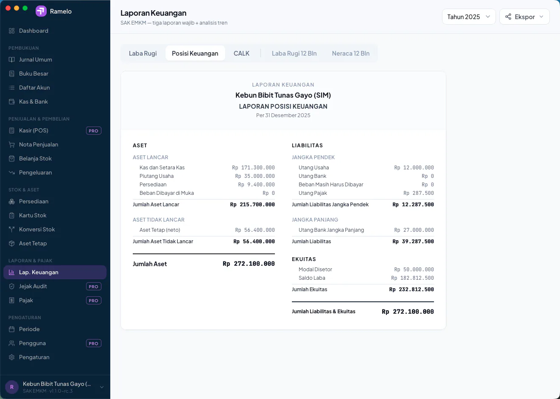
Task: Open the Neraca 12 Bln tab
Action: click(351, 53)
